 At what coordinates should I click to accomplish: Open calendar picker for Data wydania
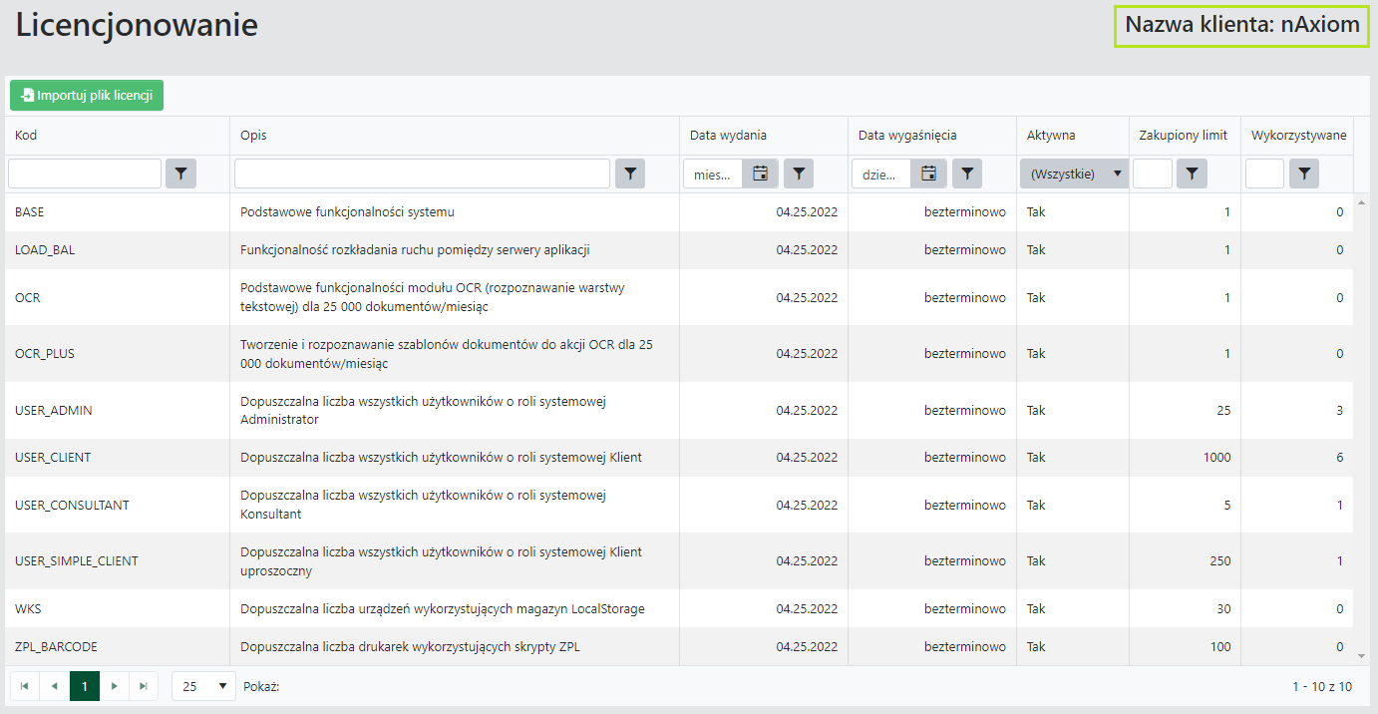[x=760, y=174]
